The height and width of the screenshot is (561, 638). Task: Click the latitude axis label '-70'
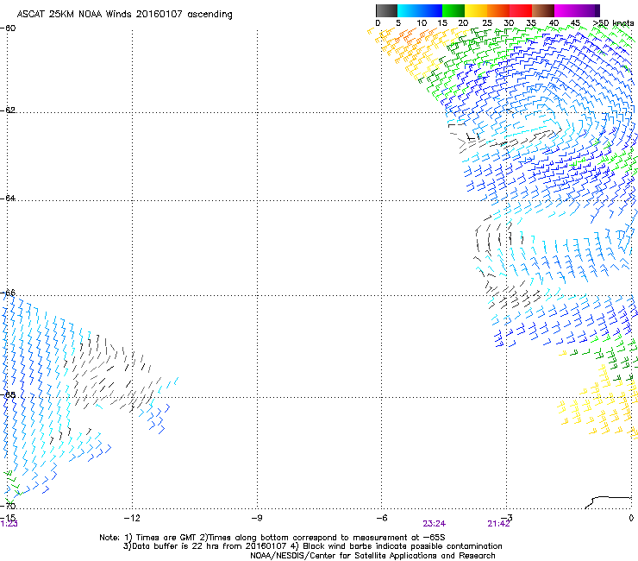point(8,506)
